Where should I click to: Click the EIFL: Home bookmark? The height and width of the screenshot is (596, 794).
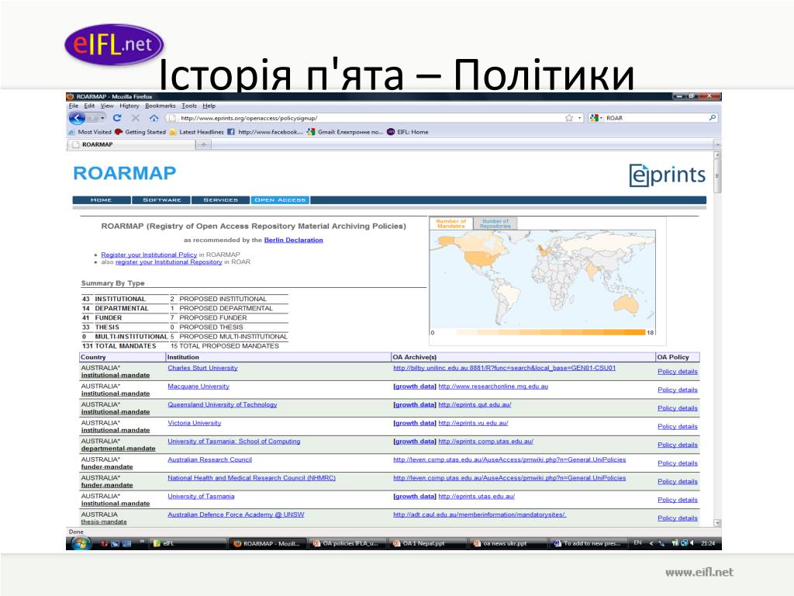pyautogui.click(x=408, y=132)
